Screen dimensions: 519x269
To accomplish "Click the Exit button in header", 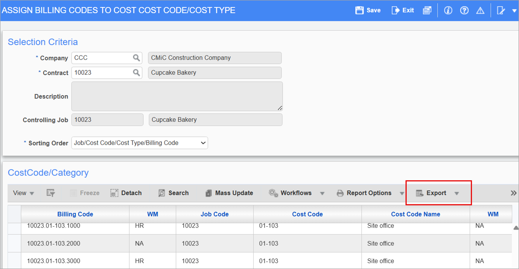I will point(402,10).
